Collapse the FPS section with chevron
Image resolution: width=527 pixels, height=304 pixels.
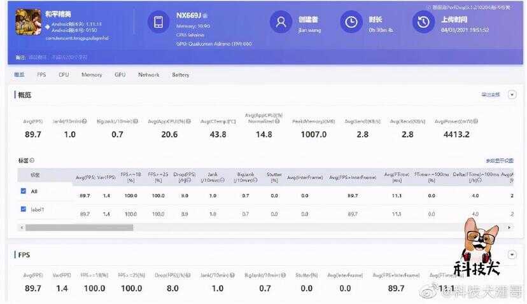click(x=512, y=254)
